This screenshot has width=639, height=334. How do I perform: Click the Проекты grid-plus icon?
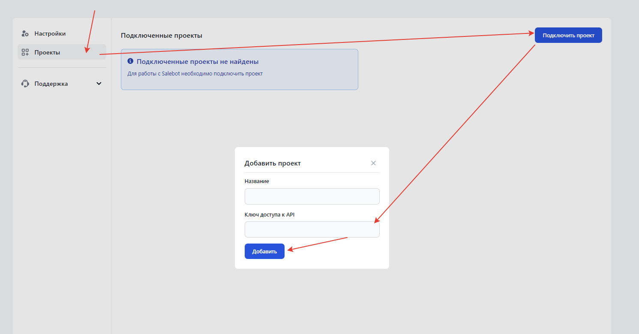[25, 52]
